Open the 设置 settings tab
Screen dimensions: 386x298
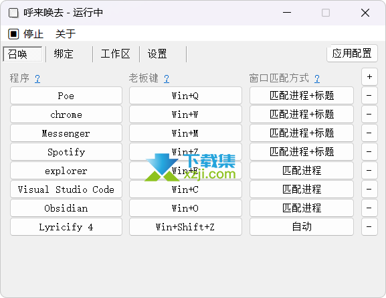pyautogui.click(x=157, y=54)
